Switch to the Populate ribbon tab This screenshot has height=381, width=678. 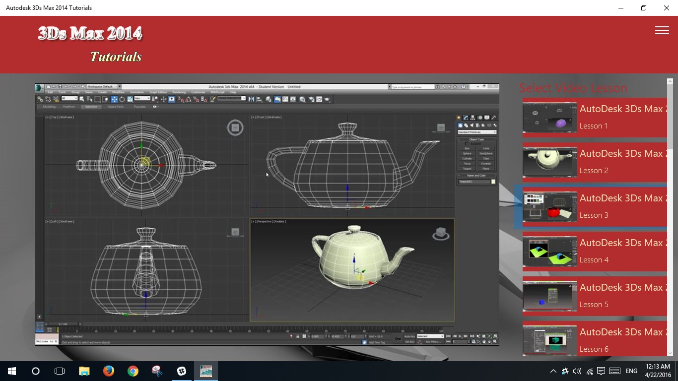click(140, 107)
